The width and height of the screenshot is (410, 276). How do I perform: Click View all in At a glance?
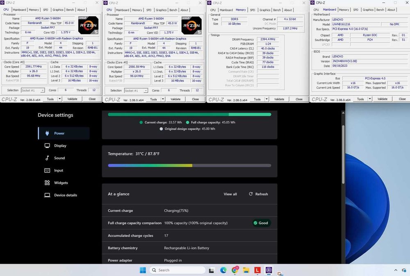pos(230,194)
